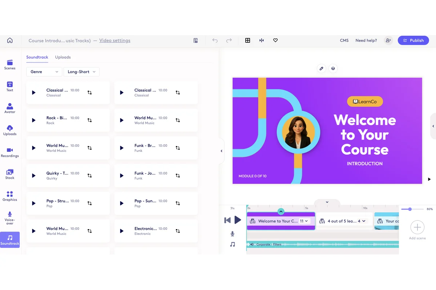Toggle the music note track in timeline
Viewport: 436px width, 290px height.
point(233,245)
